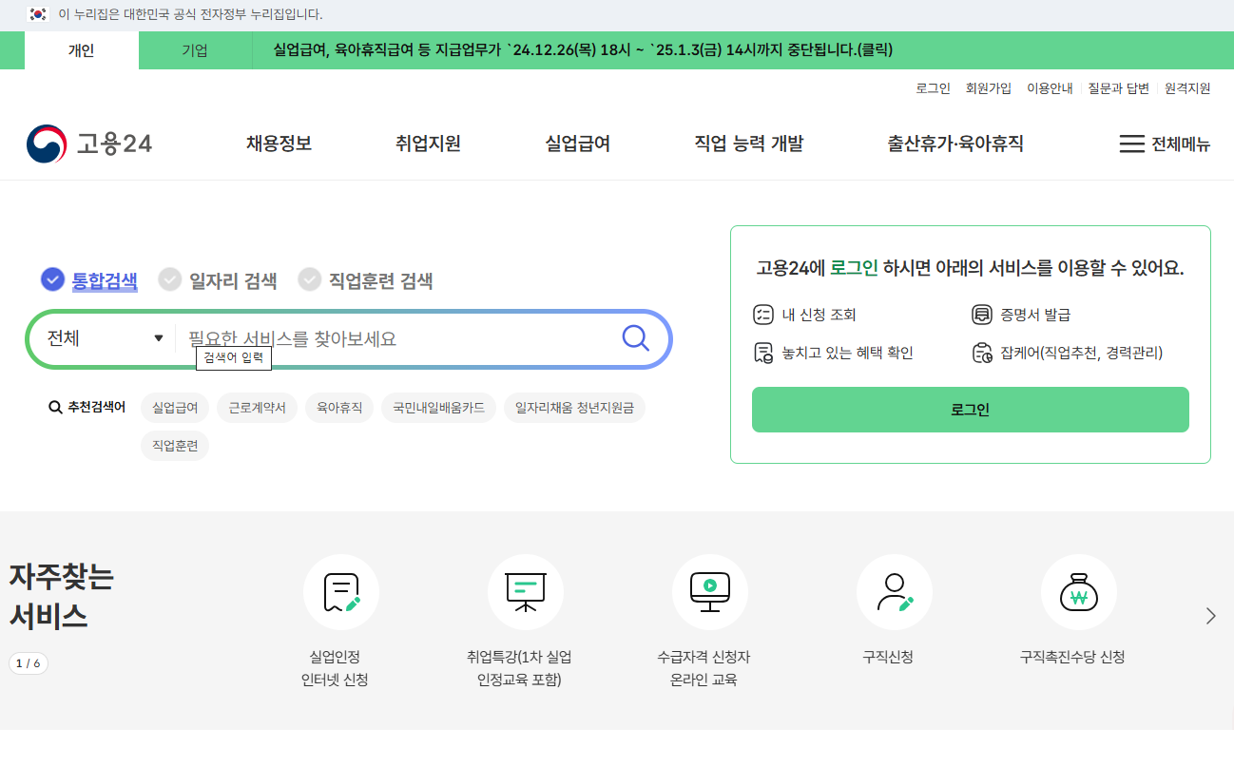Open the 전체 category dropdown
Viewport: 1234px width, 767px height.
102,337
